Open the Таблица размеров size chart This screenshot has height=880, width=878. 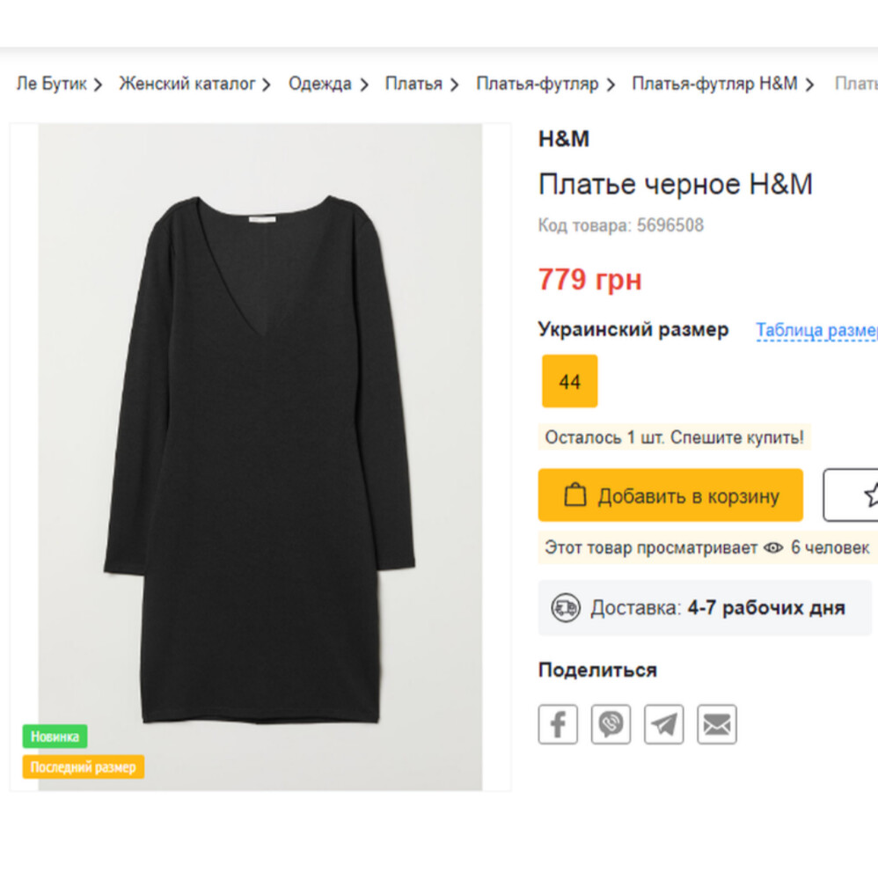point(816,330)
